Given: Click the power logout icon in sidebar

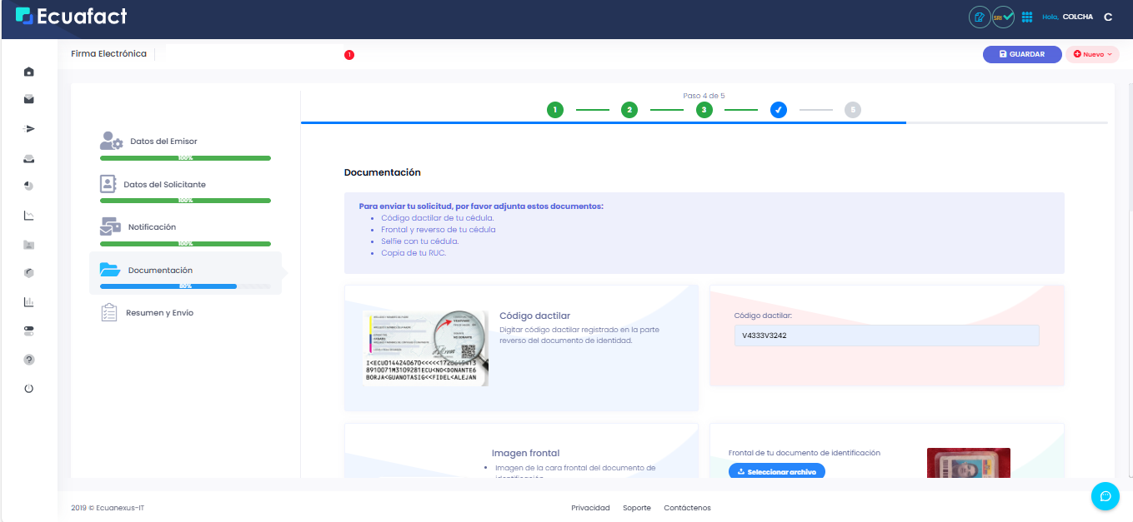Looking at the screenshot, I should [28, 388].
